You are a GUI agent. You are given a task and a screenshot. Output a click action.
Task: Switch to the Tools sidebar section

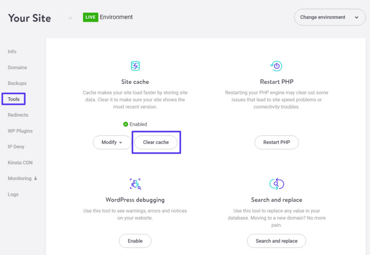(x=13, y=99)
